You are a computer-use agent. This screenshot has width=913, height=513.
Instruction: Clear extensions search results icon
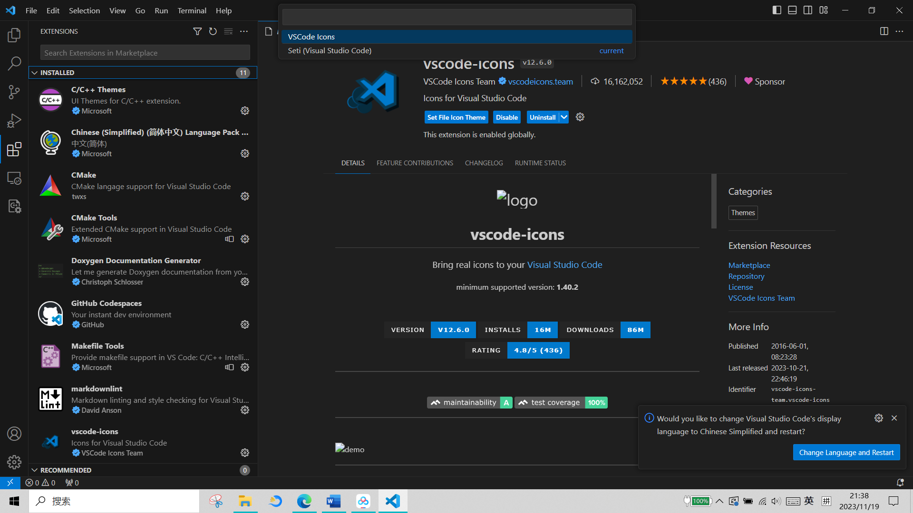(x=228, y=31)
